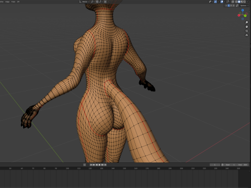This screenshot has width=251, height=188.
Task: Open snapping type dropdown
Action: click(x=101, y=2)
